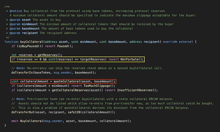
Task: Click the emit keyword
Action: [15, 121]
